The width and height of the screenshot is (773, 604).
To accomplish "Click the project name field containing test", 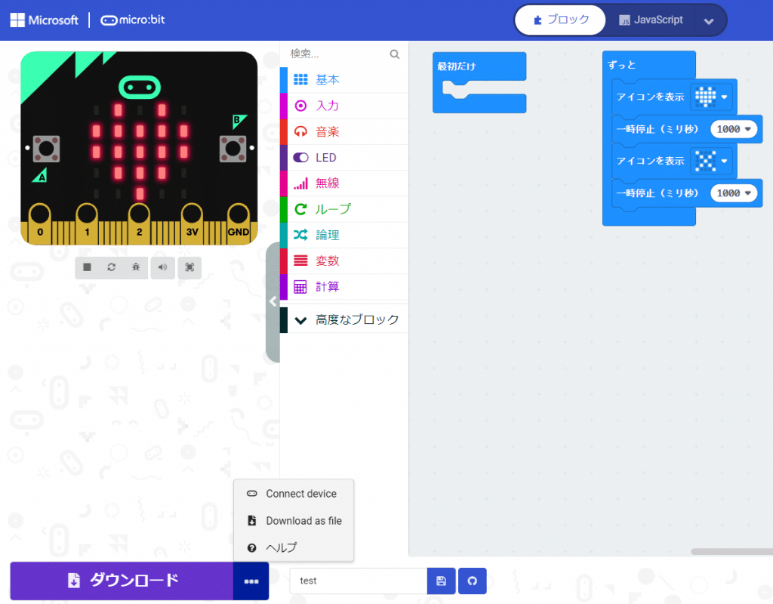I will coord(358,581).
